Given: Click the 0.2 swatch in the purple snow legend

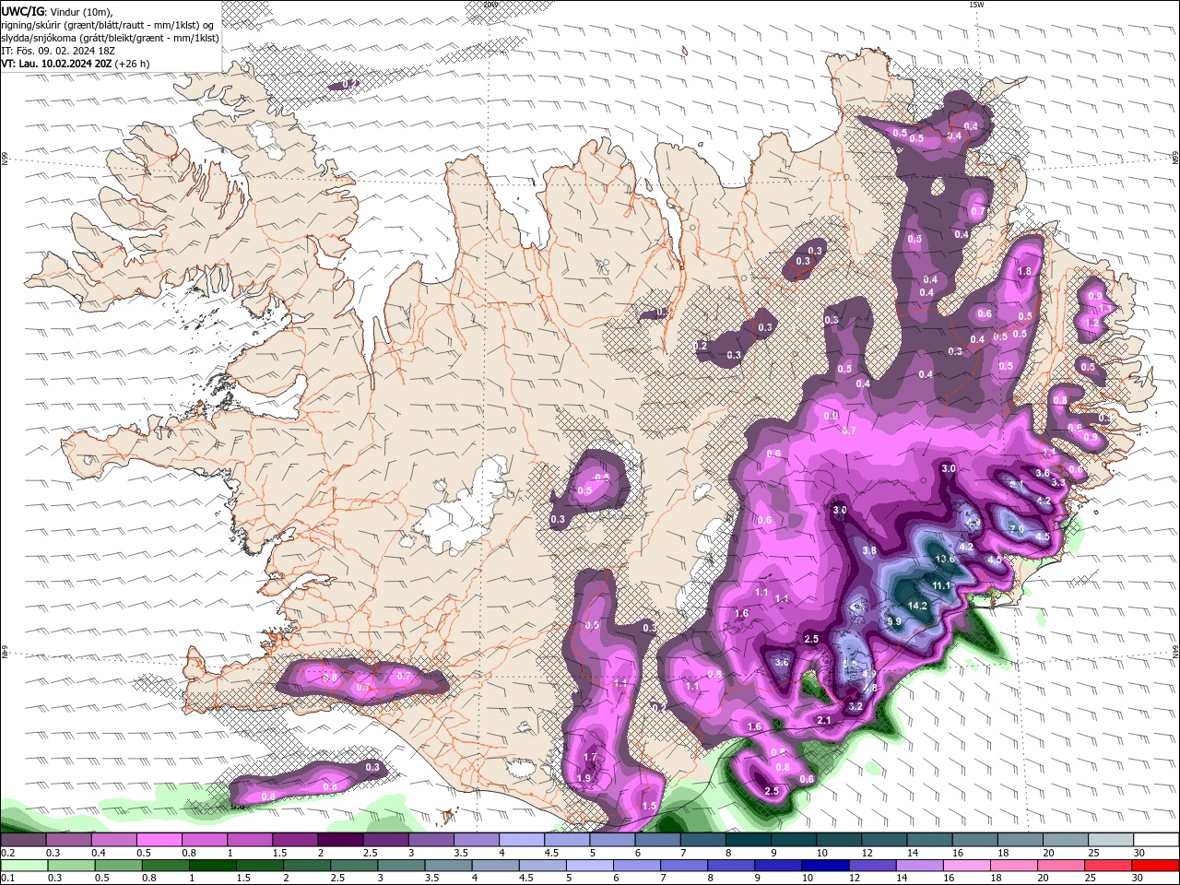Looking at the screenshot, I should 23,840.
